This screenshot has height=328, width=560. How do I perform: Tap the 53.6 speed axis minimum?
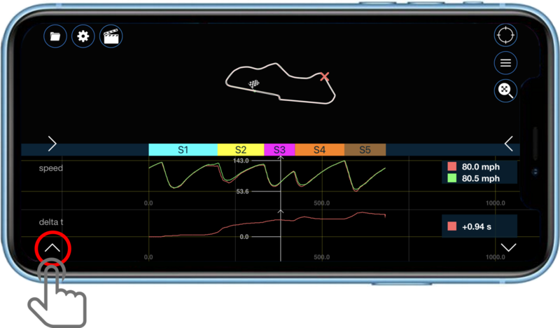pyautogui.click(x=242, y=191)
